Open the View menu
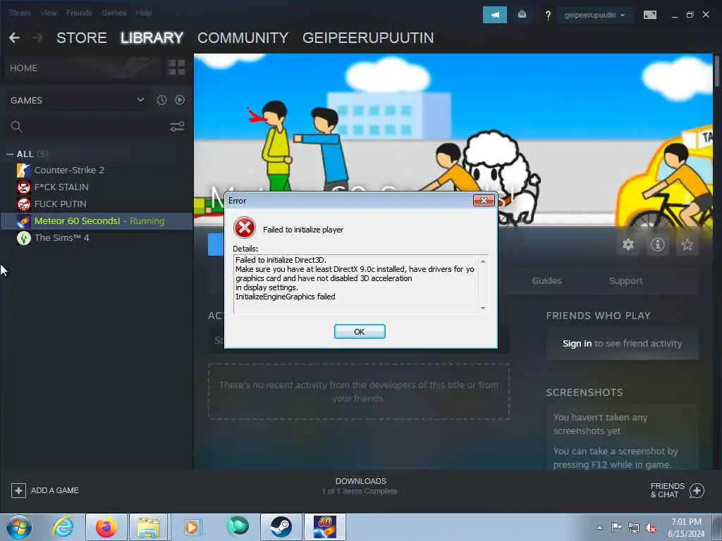This screenshot has width=722, height=541. (49, 13)
